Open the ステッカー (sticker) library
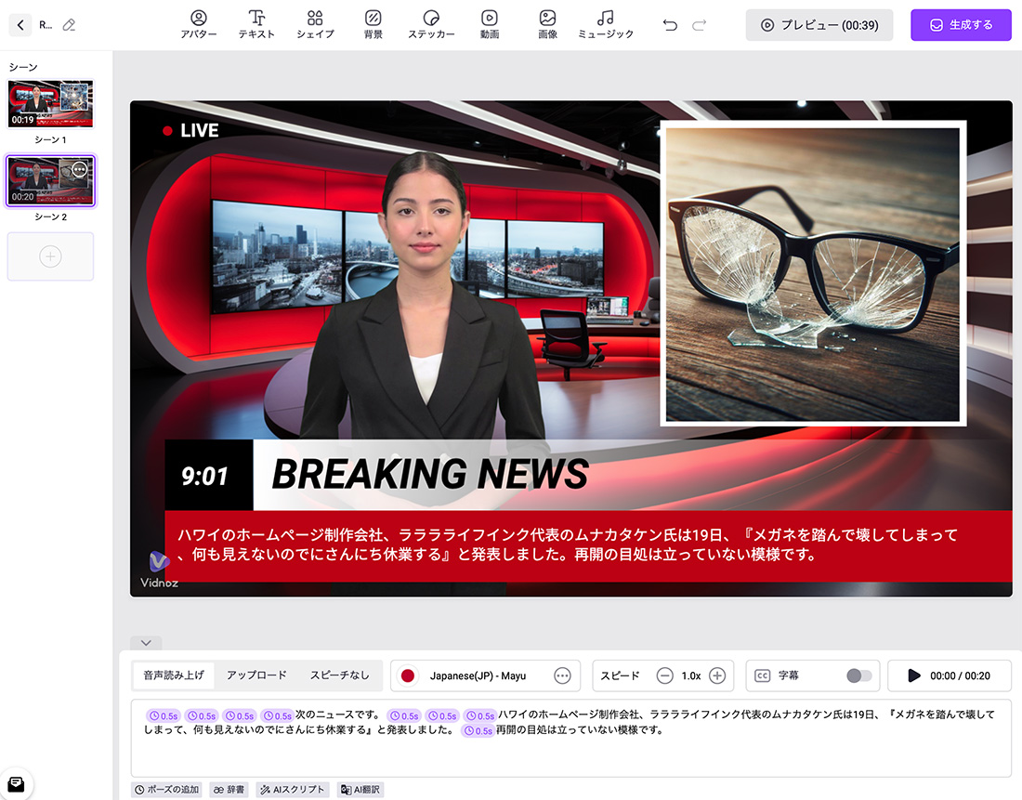 tap(430, 24)
